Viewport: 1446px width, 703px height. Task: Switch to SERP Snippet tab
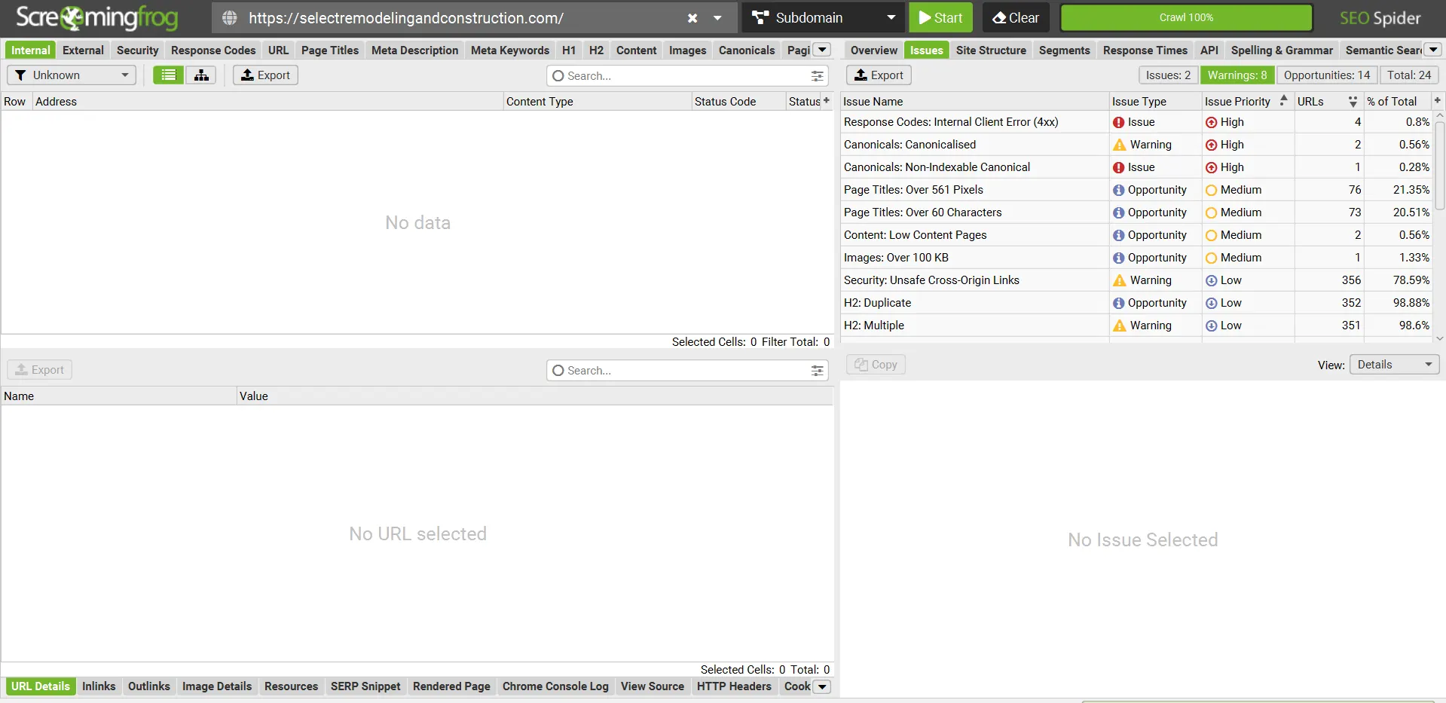pos(365,686)
